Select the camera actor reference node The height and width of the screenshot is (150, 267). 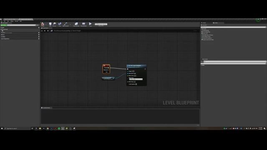(x=108, y=78)
